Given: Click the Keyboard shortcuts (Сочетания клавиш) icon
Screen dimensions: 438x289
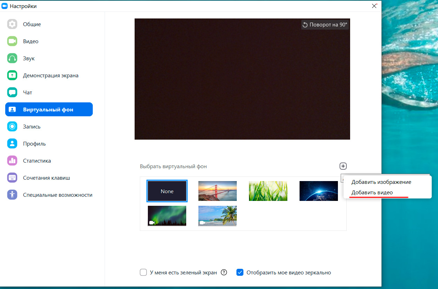Looking at the screenshot, I should [12, 178].
